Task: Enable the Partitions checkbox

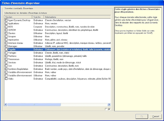Action: (x=6, y=56)
